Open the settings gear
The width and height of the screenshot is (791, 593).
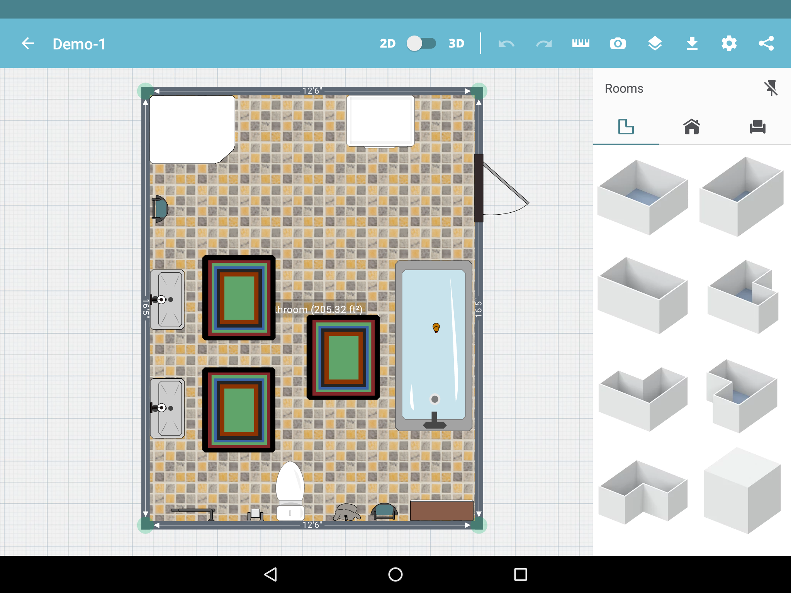729,44
